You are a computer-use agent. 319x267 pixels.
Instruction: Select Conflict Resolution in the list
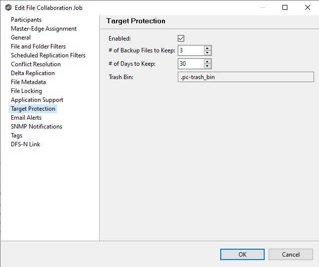pyautogui.click(x=36, y=64)
